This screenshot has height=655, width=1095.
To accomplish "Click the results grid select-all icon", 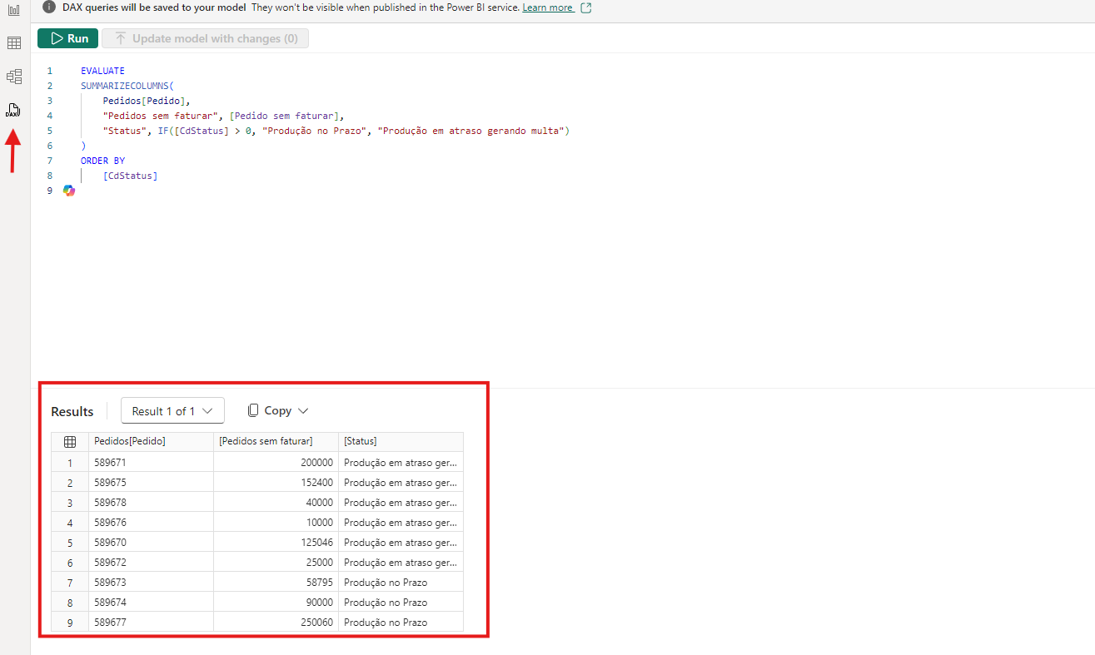I will [70, 442].
